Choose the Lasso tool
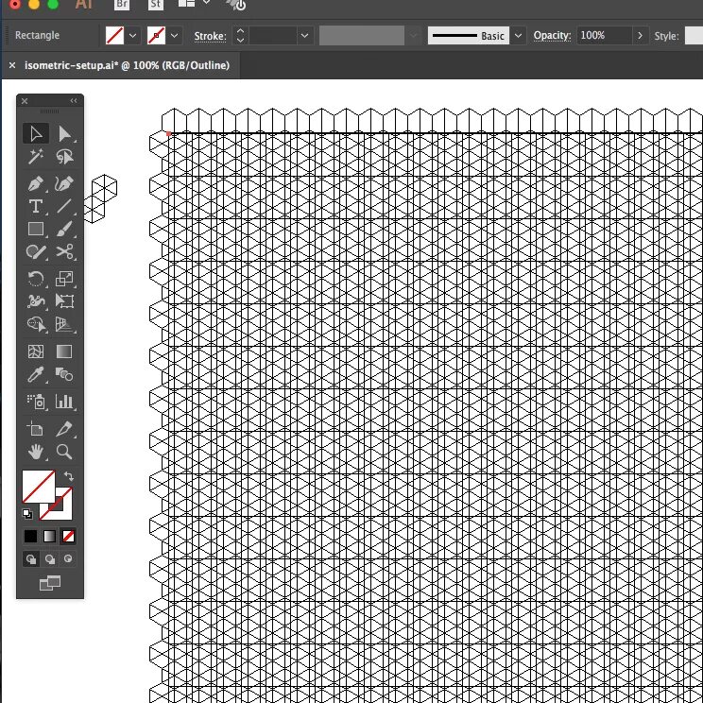 pos(64,157)
